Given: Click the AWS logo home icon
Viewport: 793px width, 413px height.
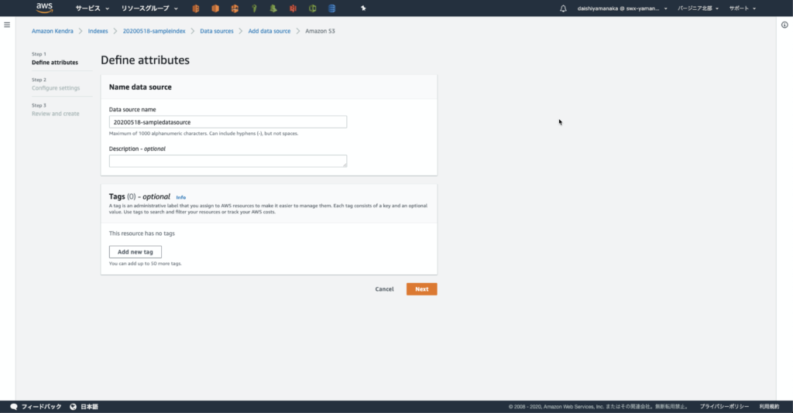Looking at the screenshot, I should 44,8.
